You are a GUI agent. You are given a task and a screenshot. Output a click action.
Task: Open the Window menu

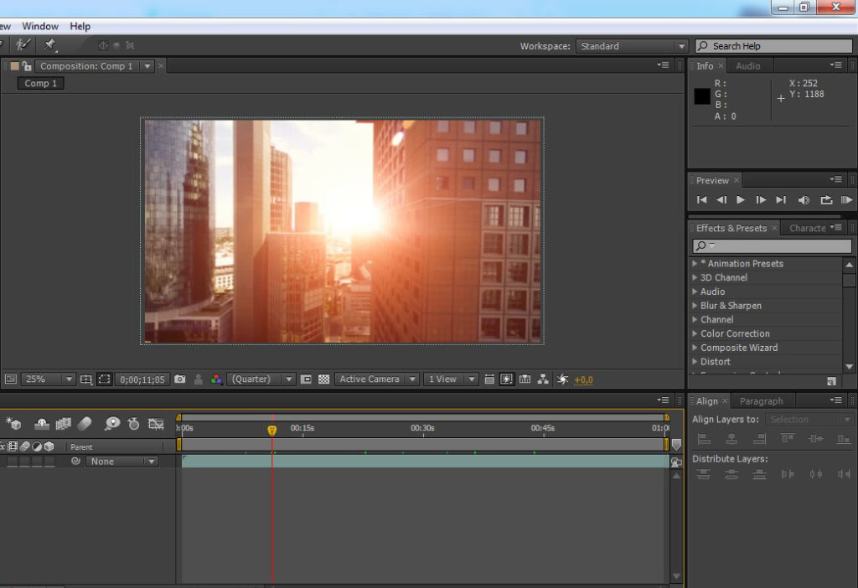pos(40,26)
